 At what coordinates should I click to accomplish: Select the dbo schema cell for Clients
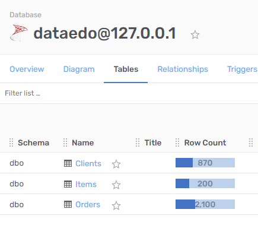17,163
